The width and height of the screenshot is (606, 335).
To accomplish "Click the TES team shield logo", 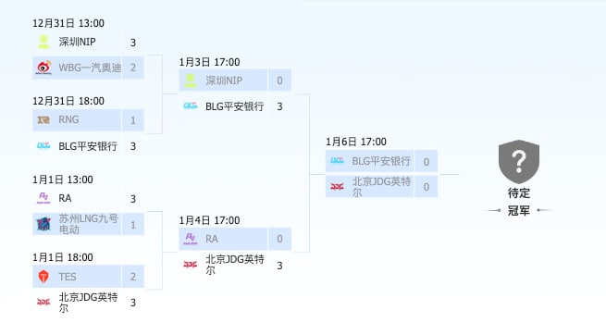I will pos(43,277).
